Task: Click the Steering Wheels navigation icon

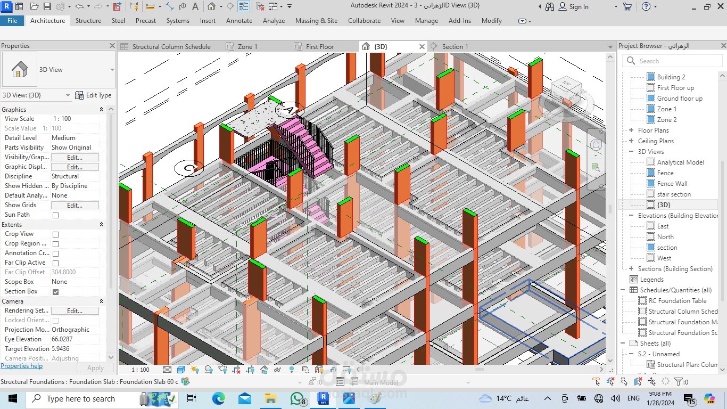Action: point(596,145)
